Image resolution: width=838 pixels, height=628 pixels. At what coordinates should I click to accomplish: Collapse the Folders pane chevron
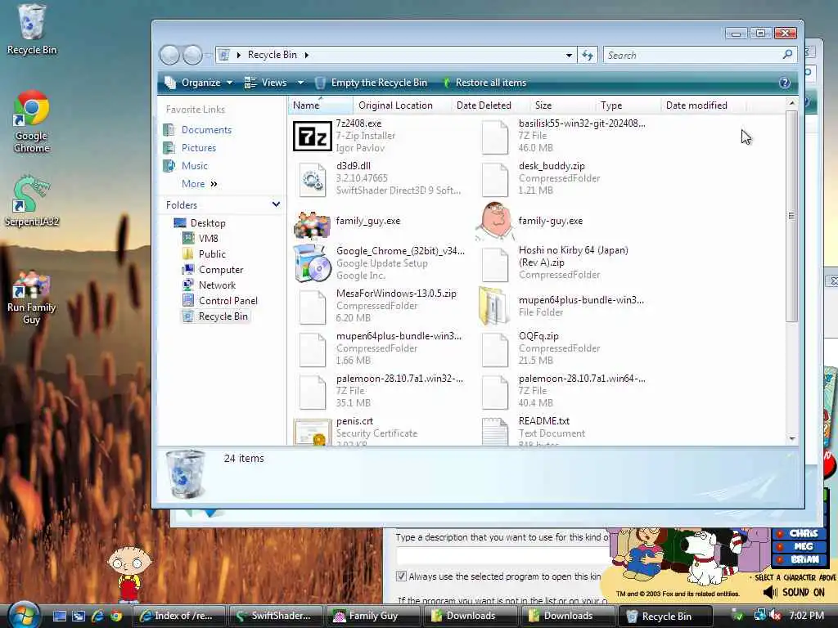(276, 204)
